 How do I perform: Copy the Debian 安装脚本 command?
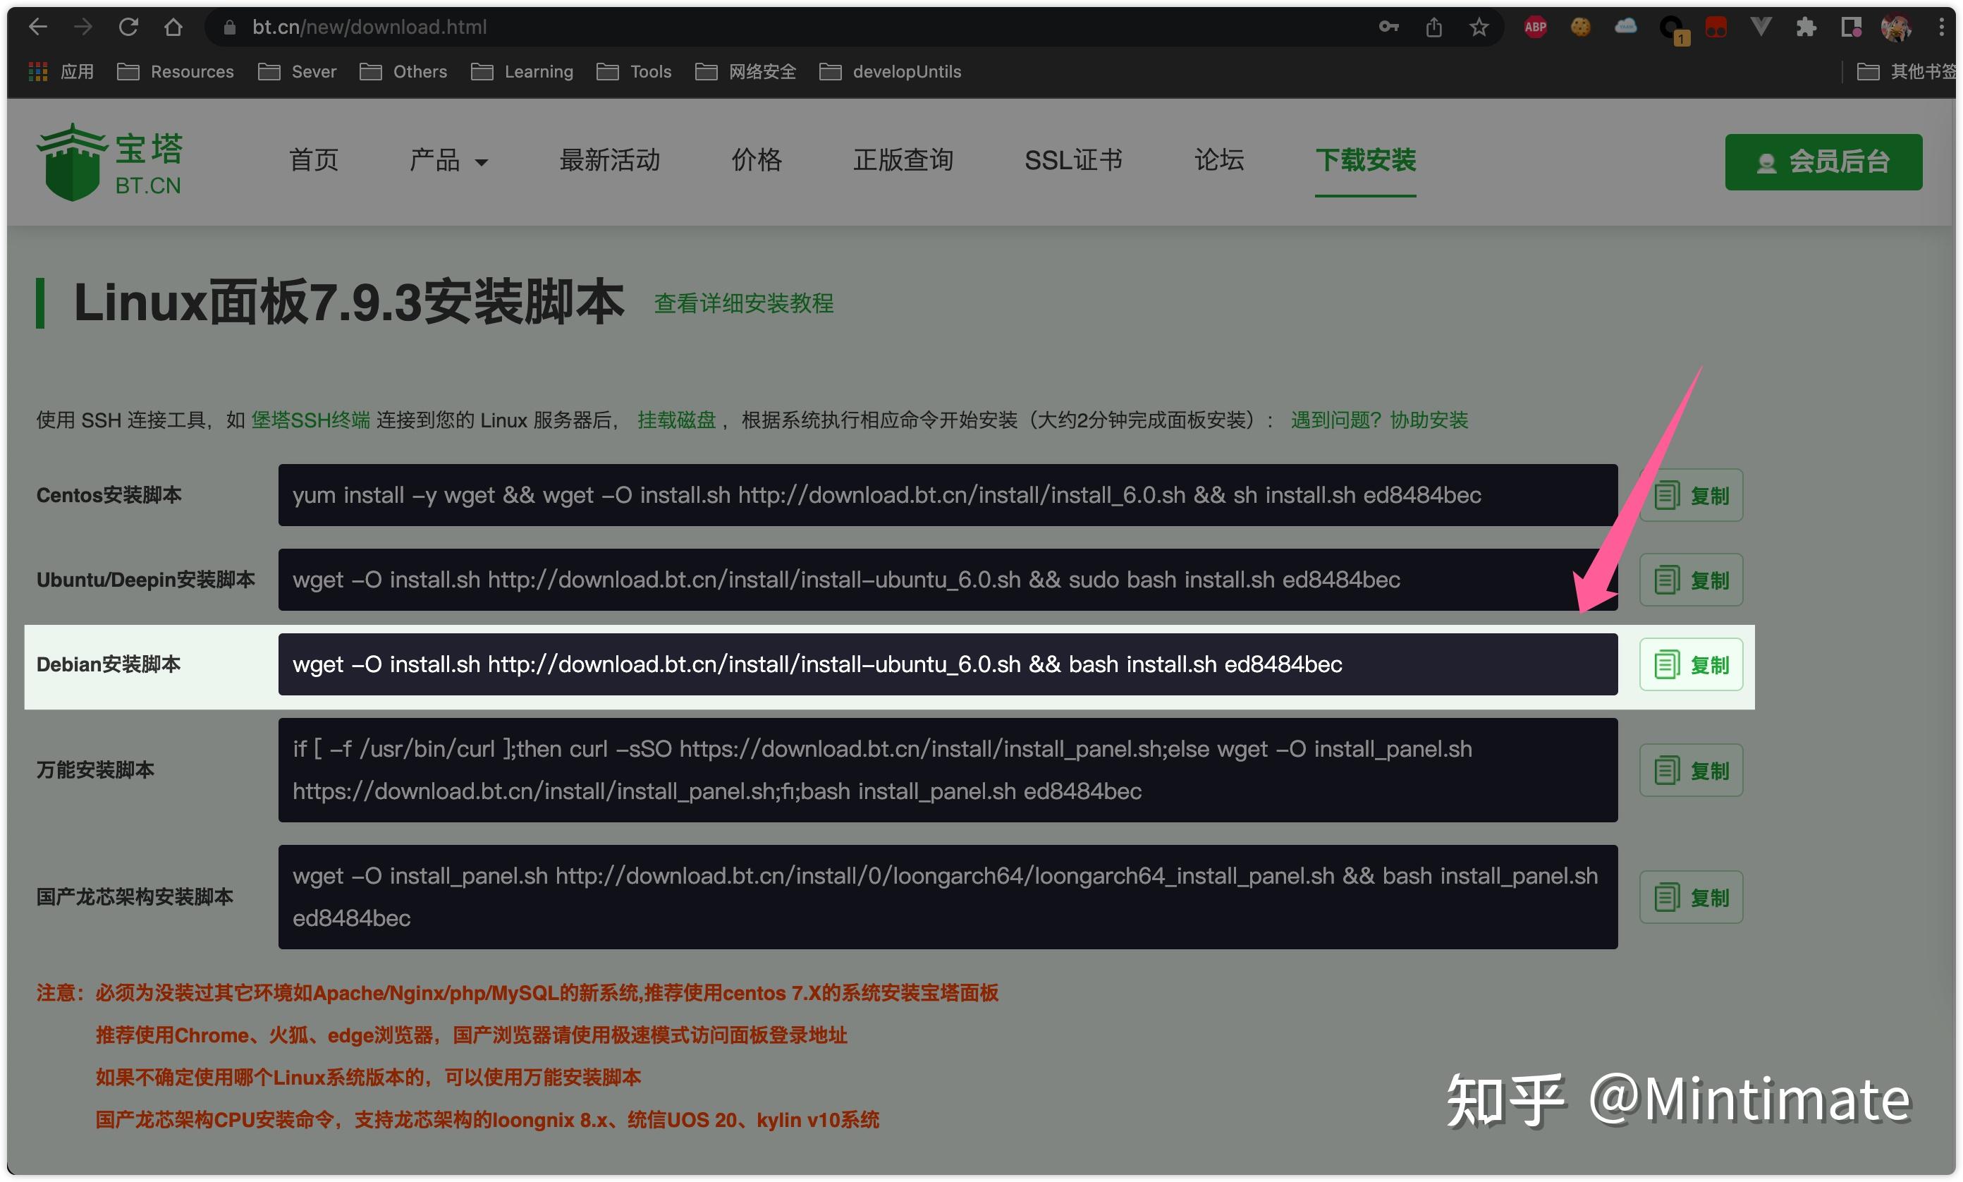(1691, 664)
